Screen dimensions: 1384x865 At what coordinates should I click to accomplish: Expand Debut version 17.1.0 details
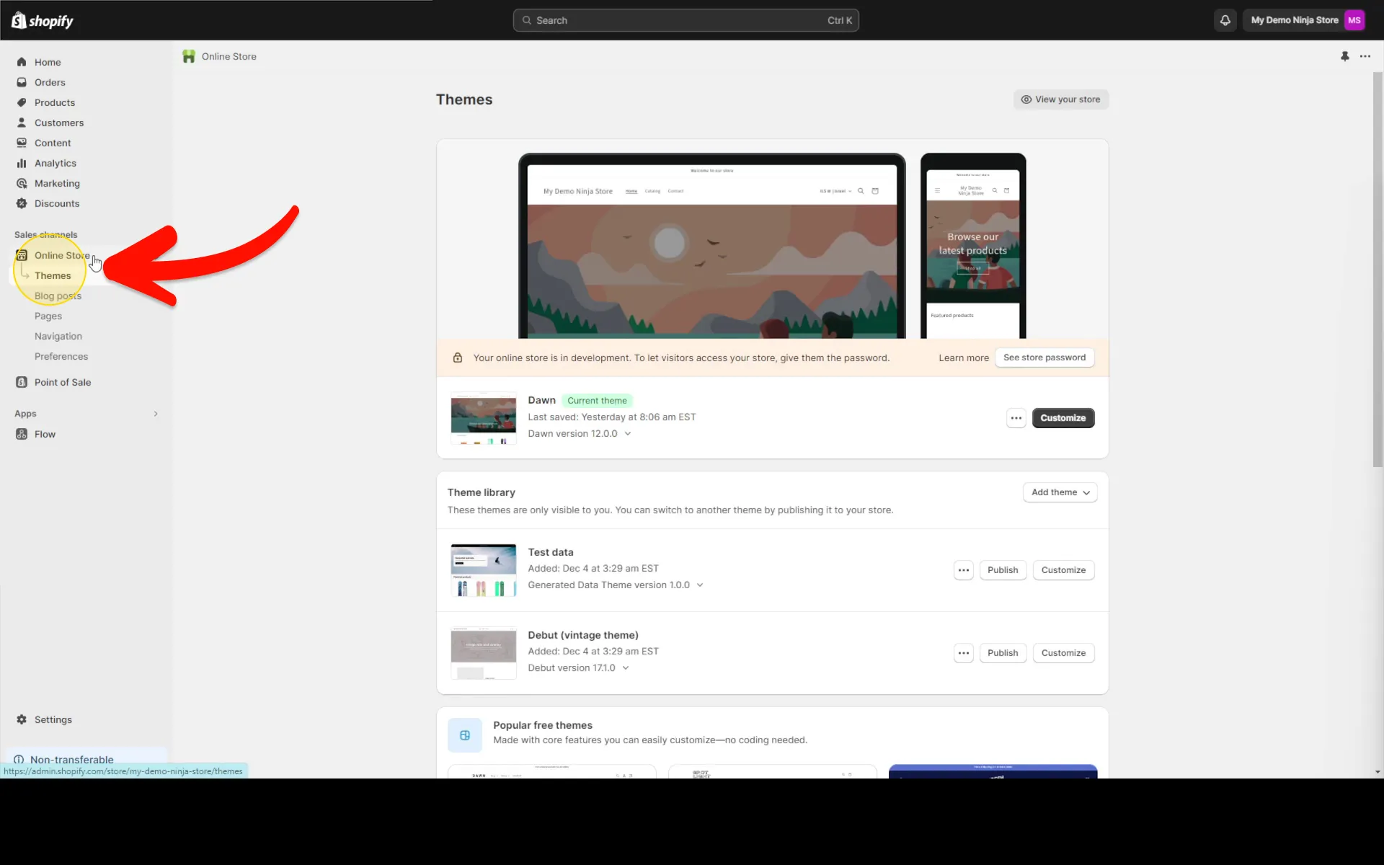626,668
